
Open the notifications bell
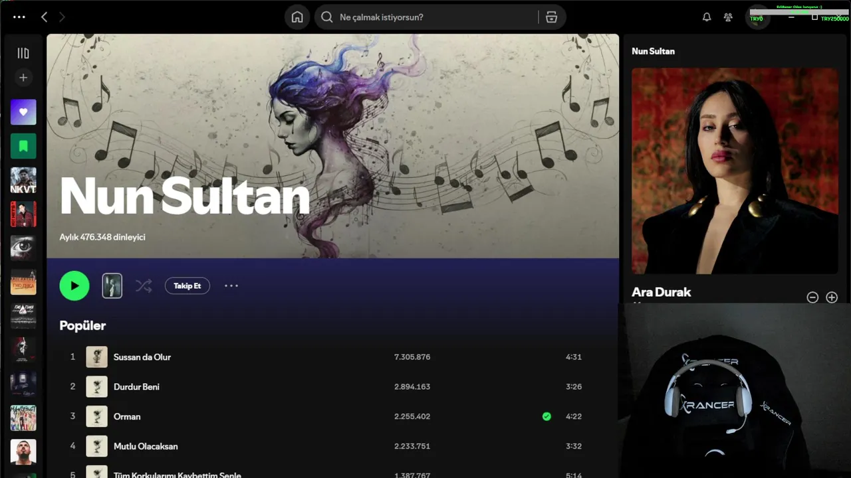click(707, 17)
